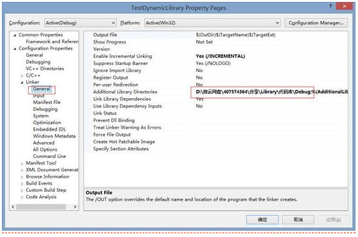Screen dimensions: 358x237
Task: Select Embedded IDL under Linker
Action: point(49,129)
